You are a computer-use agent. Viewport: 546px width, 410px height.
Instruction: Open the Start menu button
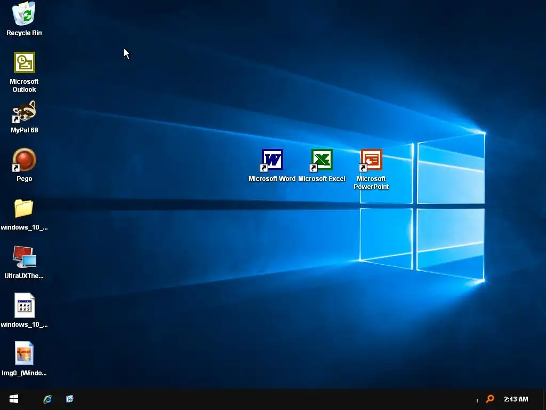[x=13, y=399]
